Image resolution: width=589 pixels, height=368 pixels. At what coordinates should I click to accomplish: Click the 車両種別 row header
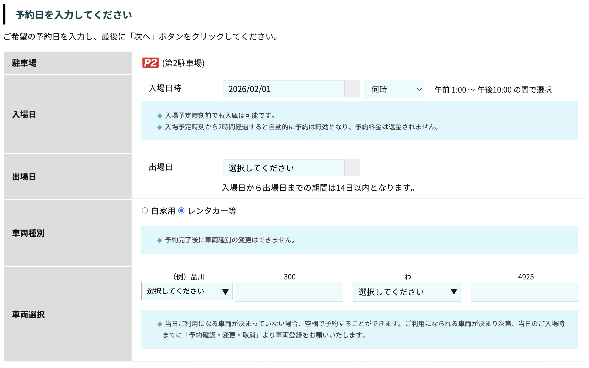click(28, 233)
